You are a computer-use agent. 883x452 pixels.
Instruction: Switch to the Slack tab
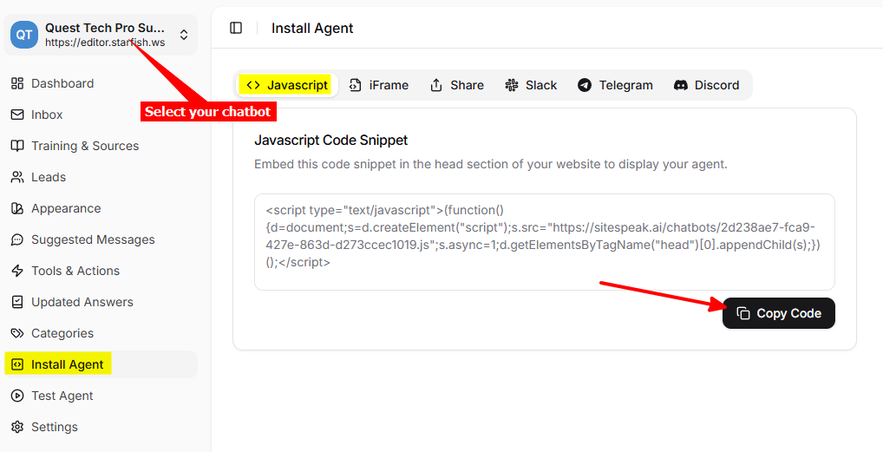532,85
